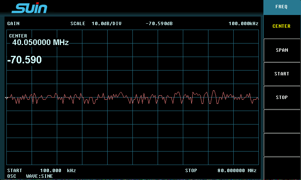
Task: Click the GAIN label in the top bar
Action: coord(13,24)
